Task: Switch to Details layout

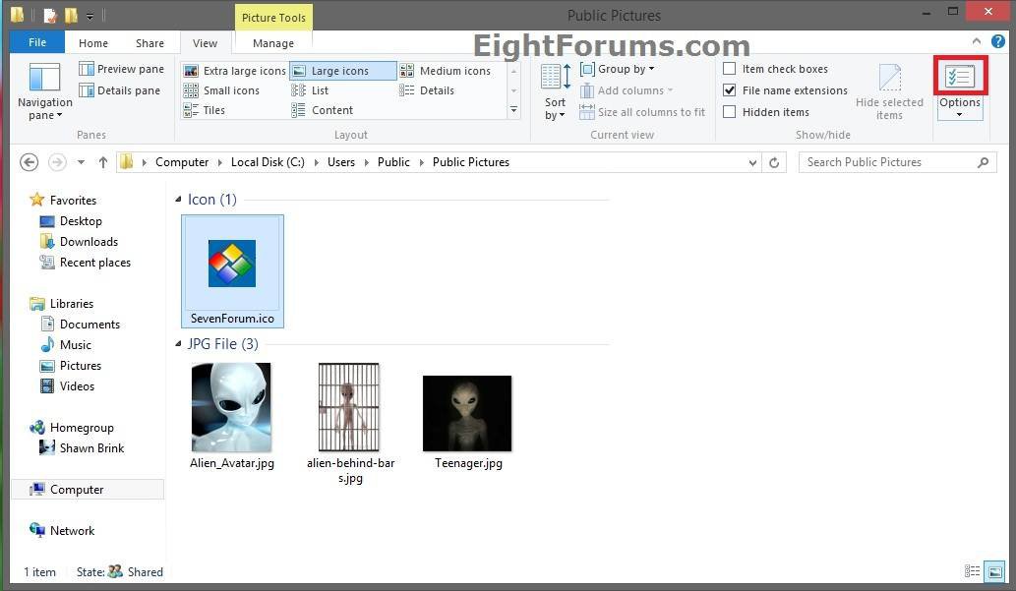Action: (x=427, y=90)
